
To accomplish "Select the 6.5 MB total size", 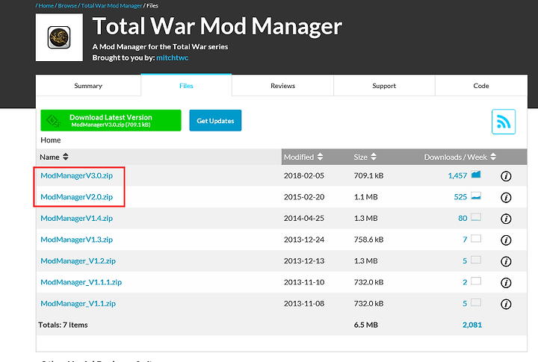I will [365, 325].
